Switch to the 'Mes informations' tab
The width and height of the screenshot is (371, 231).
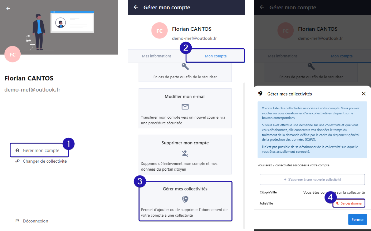point(157,56)
